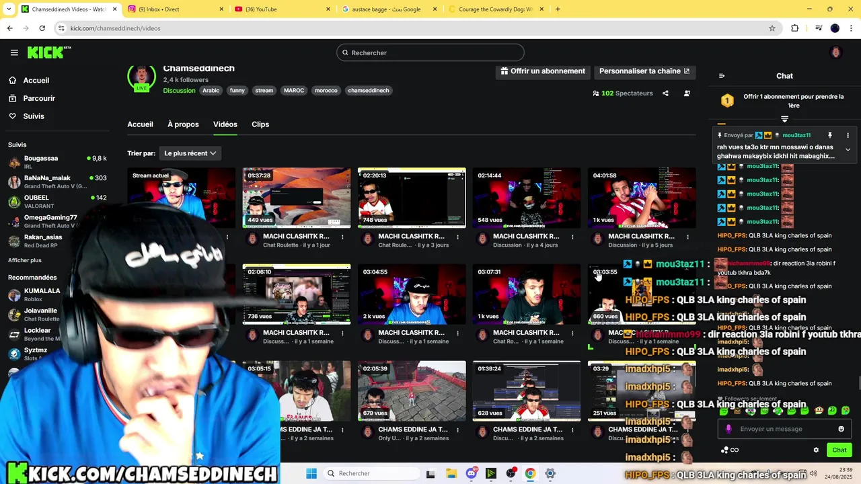The width and height of the screenshot is (861, 484).
Task: Open Discord from the taskbar
Action: 472,473
